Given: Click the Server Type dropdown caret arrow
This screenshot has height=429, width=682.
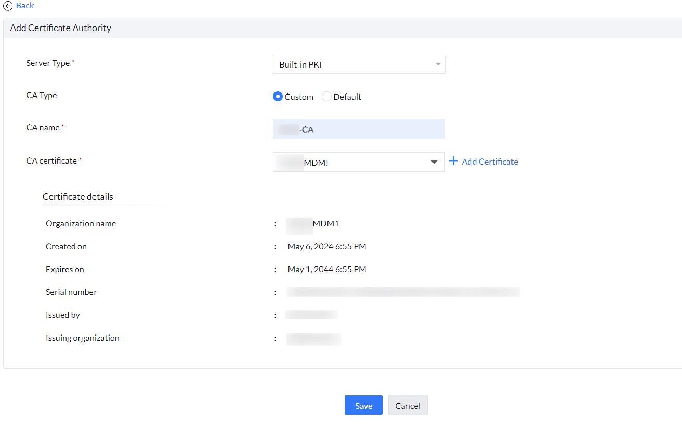Looking at the screenshot, I should [x=438, y=64].
